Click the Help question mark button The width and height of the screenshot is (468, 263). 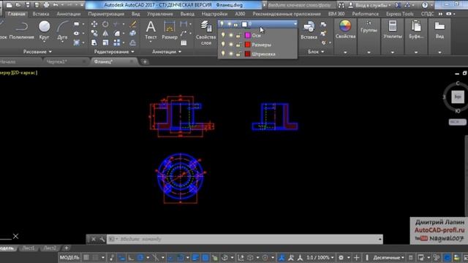point(425,5)
